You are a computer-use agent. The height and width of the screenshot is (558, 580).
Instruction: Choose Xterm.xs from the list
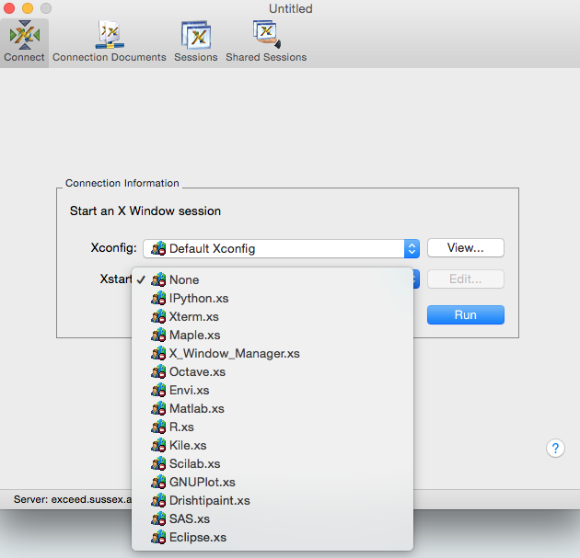coord(273,317)
